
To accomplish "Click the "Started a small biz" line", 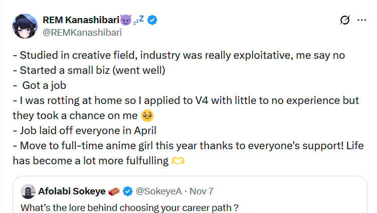I will pos(78,70).
